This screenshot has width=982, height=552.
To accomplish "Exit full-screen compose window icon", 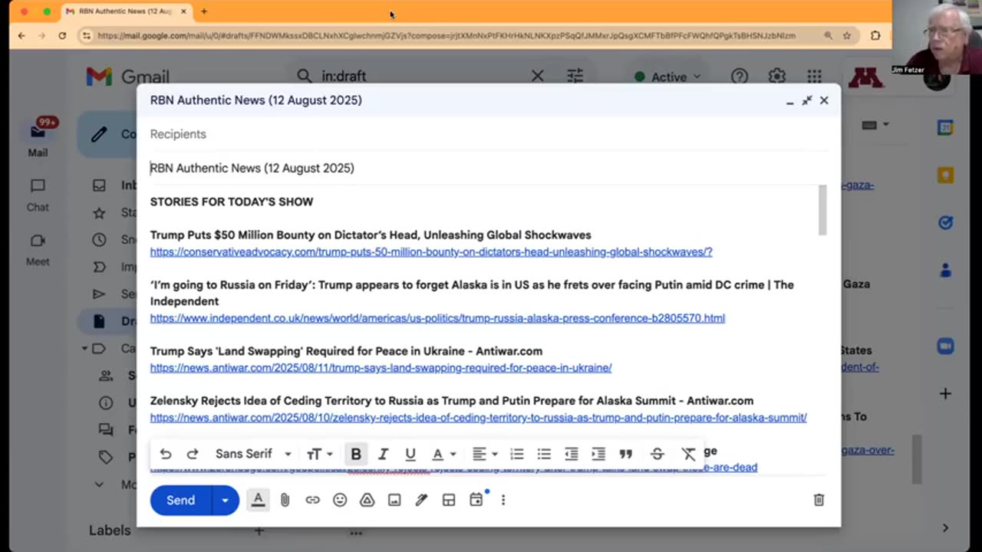I will [x=807, y=100].
